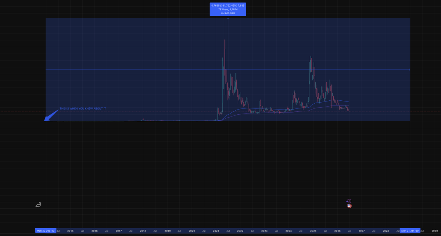Click the 2030 label on time axis
The image size is (441, 236).
point(435,231)
